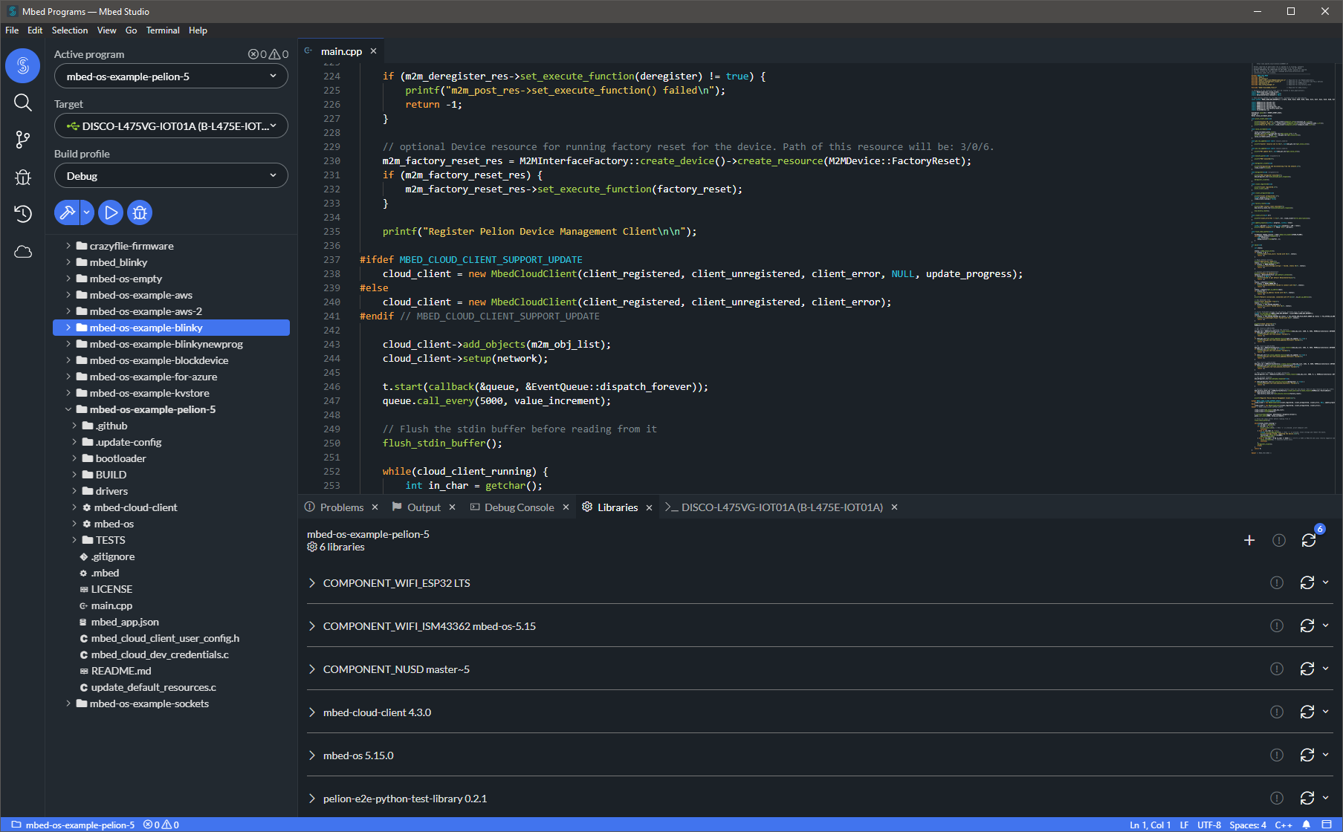Open the Terminal menu

pyautogui.click(x=163, y=30)
